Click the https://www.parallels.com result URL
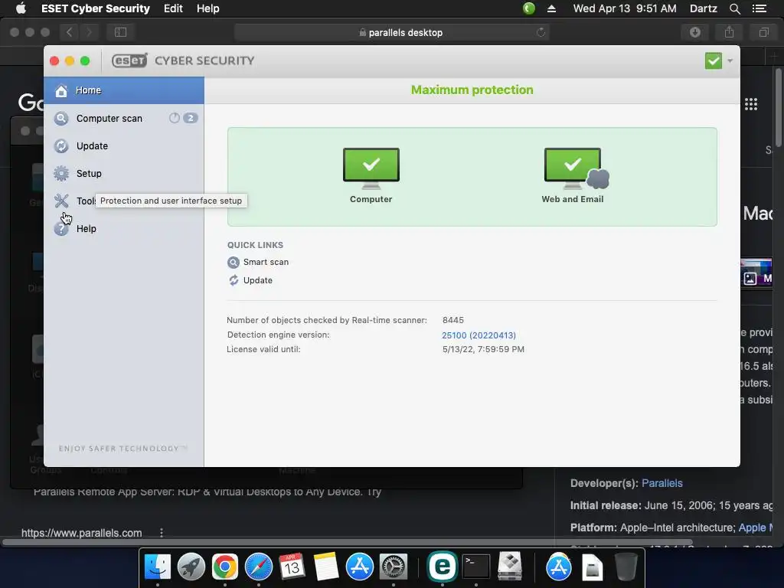 coord(81,533)
